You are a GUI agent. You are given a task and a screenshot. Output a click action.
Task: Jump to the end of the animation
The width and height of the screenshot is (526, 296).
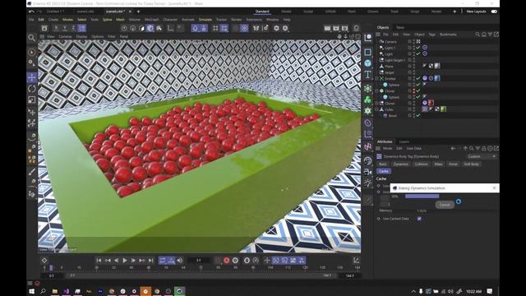tap(151, 261)
